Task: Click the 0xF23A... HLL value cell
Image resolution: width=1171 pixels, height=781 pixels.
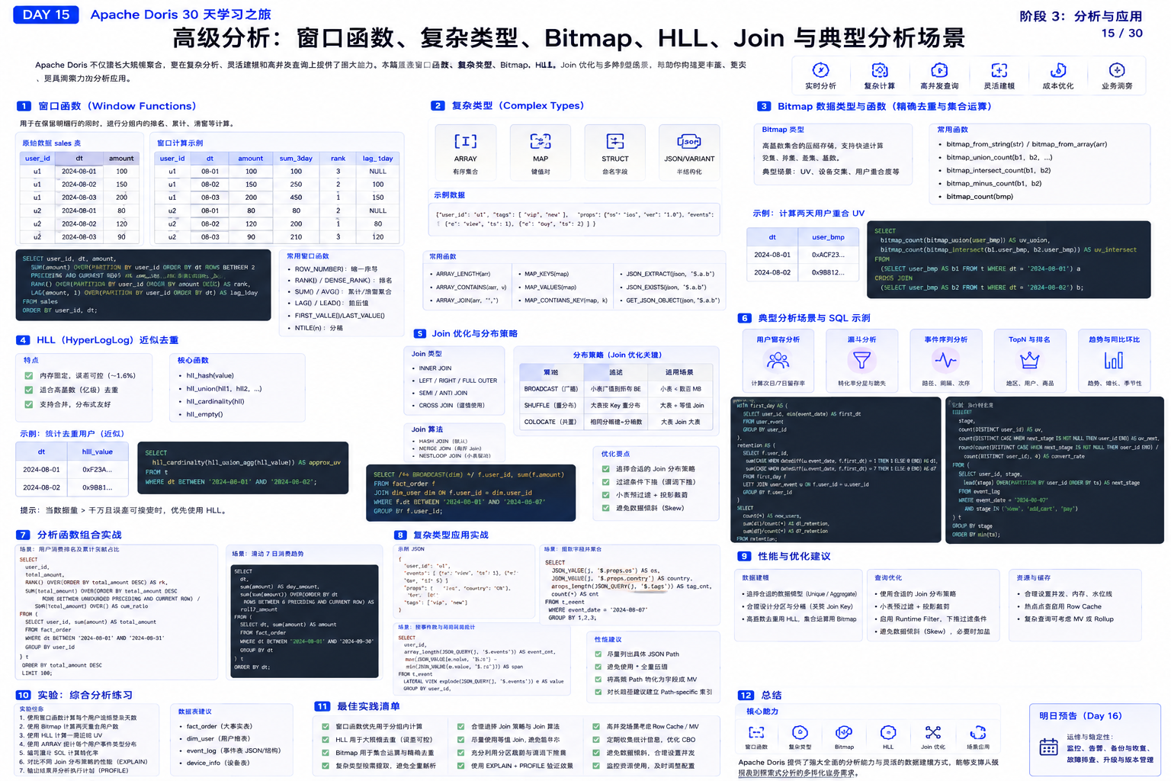Action: [x=98, y=470]
